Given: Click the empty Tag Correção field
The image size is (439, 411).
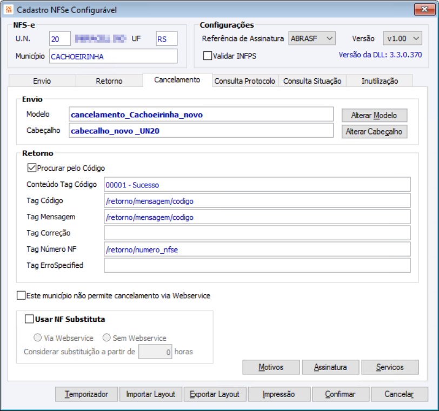Looking at the screenshot, I should (x=257, y=233).
